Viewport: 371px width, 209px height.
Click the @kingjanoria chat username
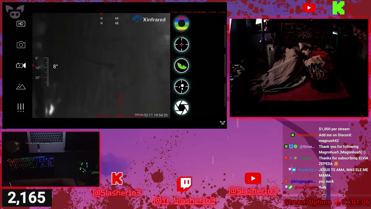[x=303, y=181]
